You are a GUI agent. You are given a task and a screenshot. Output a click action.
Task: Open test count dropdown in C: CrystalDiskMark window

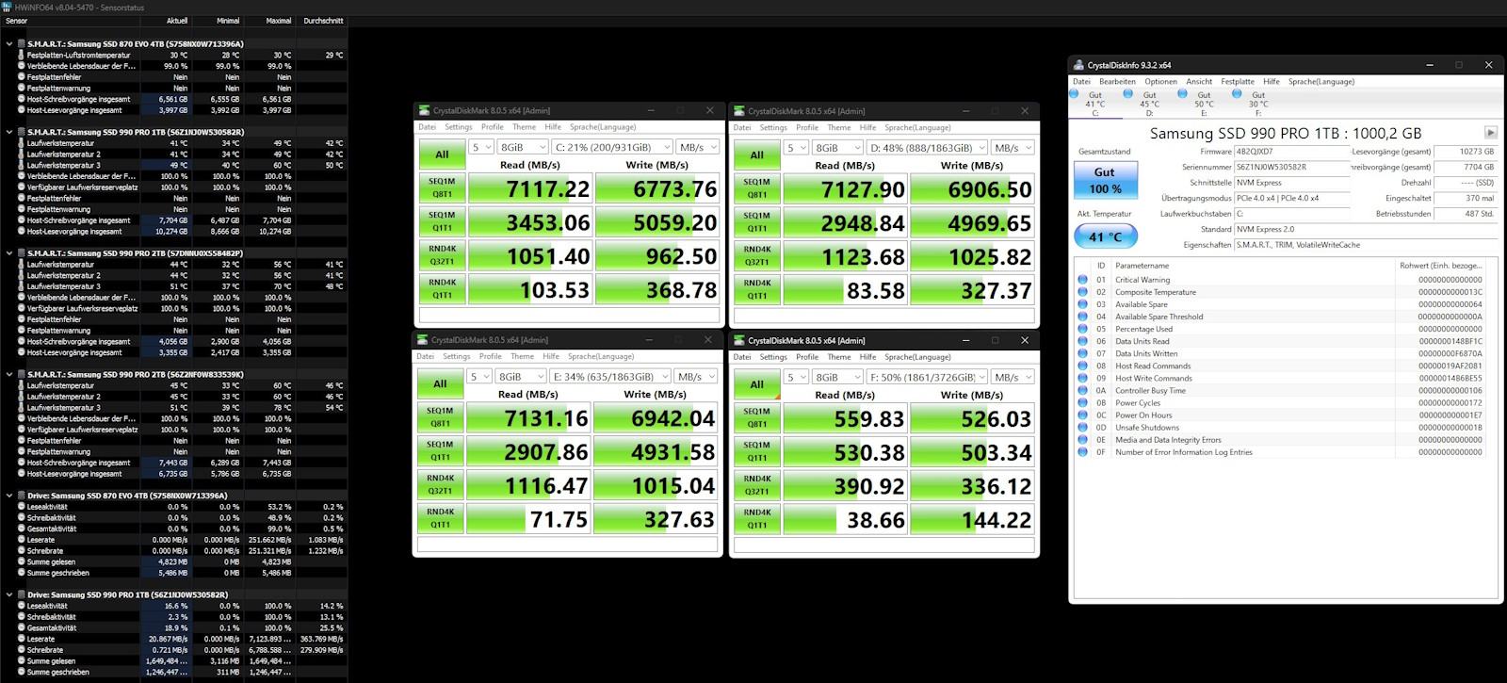(481, 147)
